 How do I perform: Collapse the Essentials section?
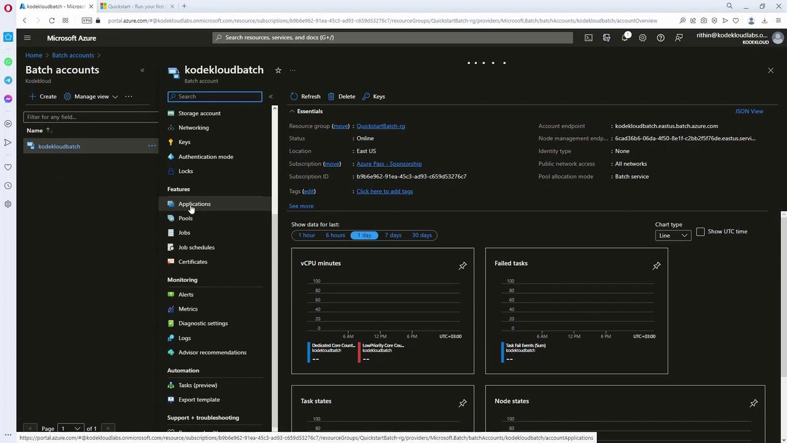293,111
